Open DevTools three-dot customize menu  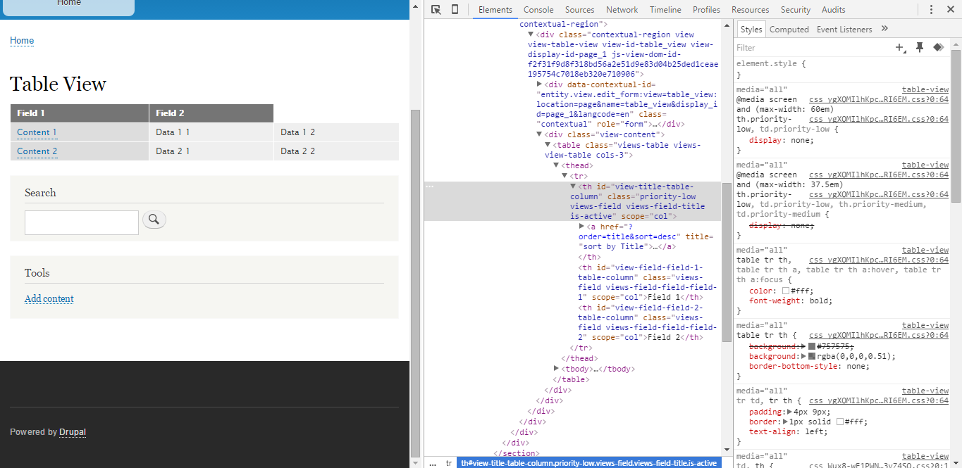[x=931, y=10]
